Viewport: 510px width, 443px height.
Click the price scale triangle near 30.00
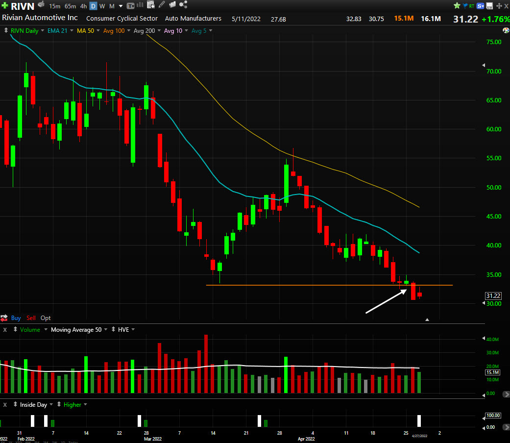tap(484, 303)
